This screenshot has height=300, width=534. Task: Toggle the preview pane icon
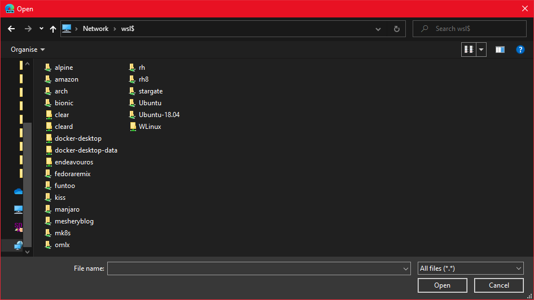[500, 50]
